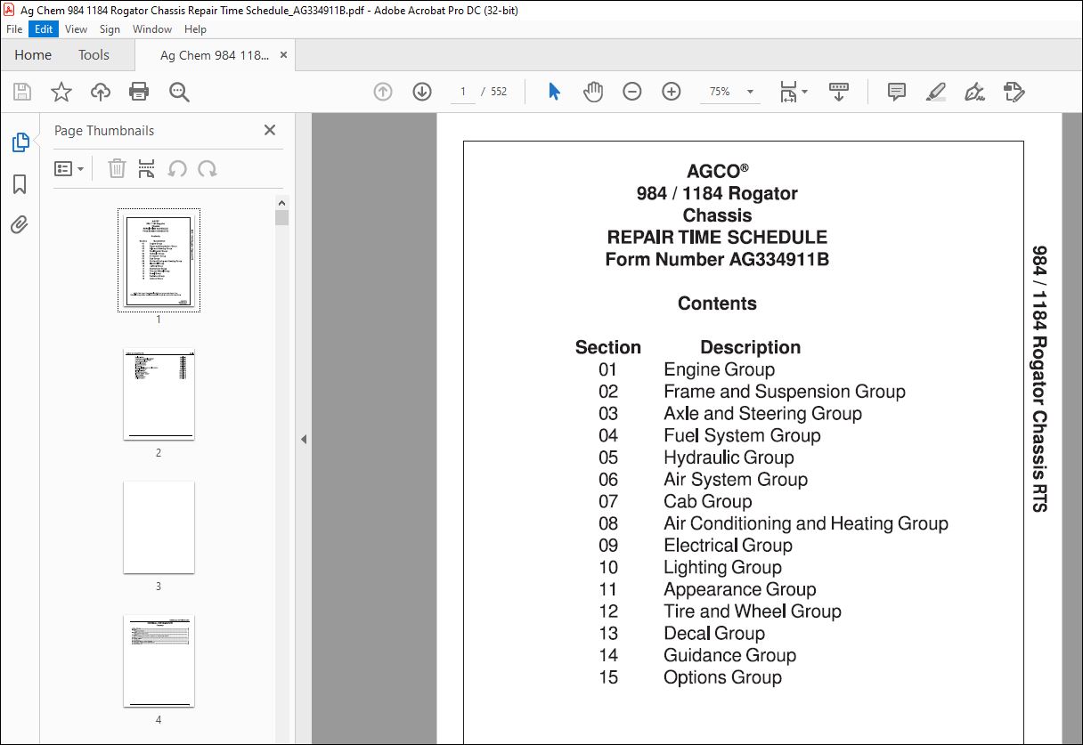Viewport: 1083px width, 745px height.
Task: Zoom in with the plus button
Action: coord(672,92)
